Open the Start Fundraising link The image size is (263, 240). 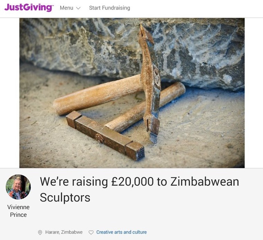coord(110,8)
